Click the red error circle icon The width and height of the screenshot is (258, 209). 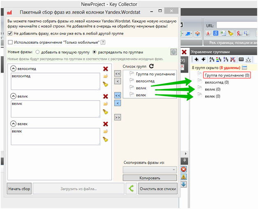[184, 169]
